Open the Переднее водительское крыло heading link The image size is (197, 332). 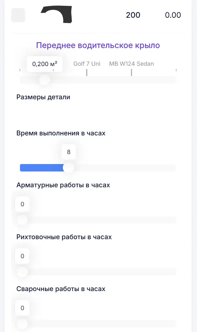(x=98, y=45)
